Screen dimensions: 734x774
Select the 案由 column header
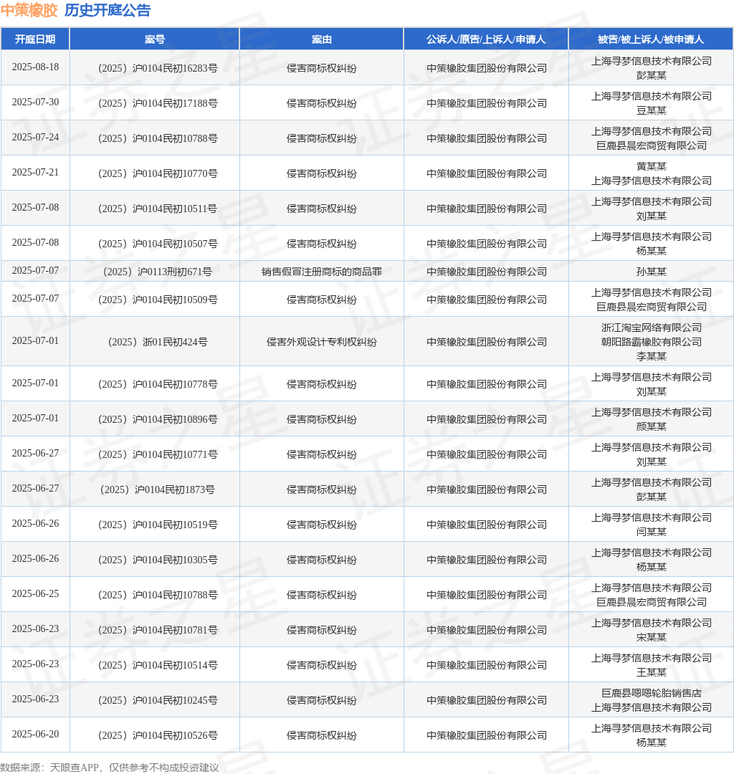coord(321,39)
